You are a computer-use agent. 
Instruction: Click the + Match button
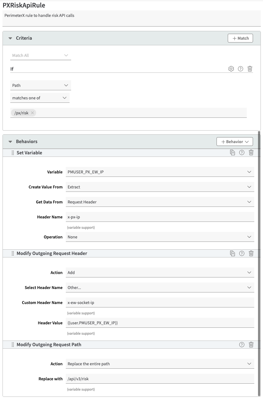(240, 38)
